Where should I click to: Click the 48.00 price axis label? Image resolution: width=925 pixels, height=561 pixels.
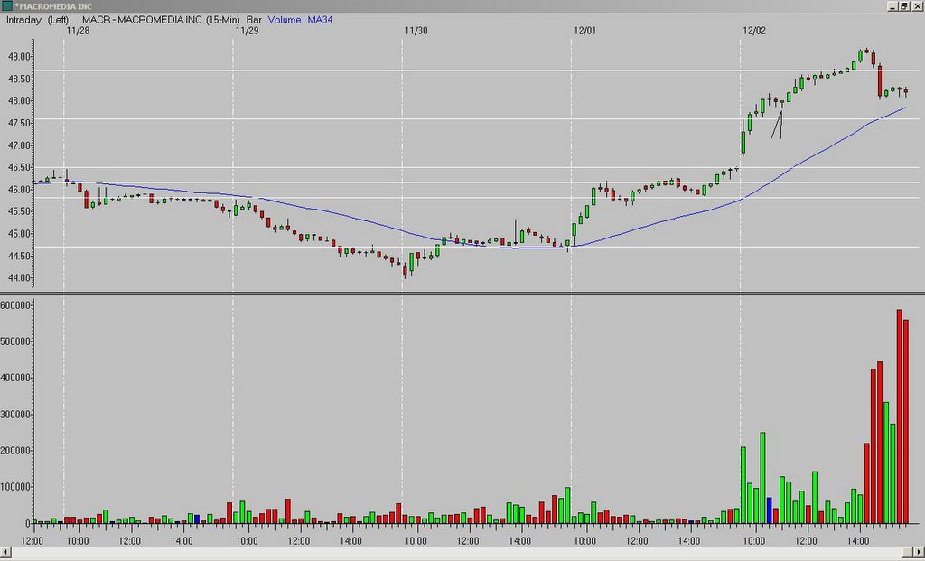tap(20, 101)
